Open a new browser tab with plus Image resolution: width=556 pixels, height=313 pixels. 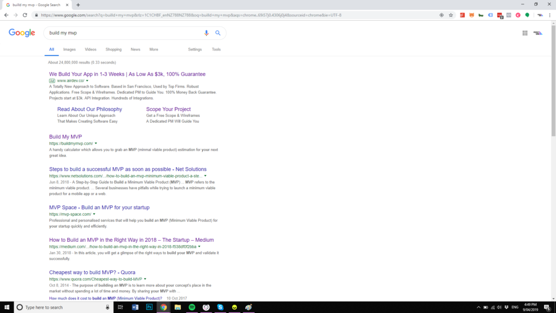[78, 5]
